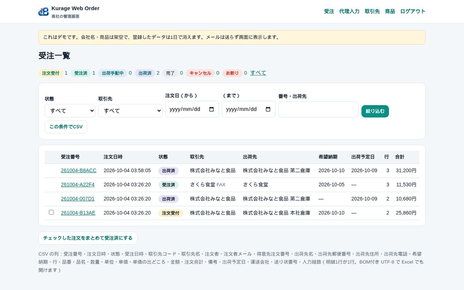Image resolution: width=464 pixels, height=290 pixels.
Task: Open 商品 navigation item
Action: (x=390, y=11)
